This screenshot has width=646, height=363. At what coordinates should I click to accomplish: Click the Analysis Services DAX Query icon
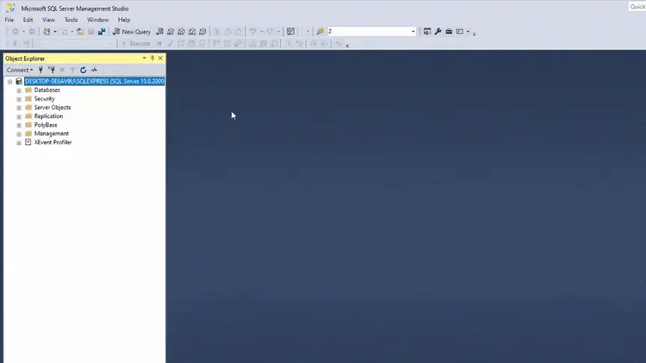(202, 31)
